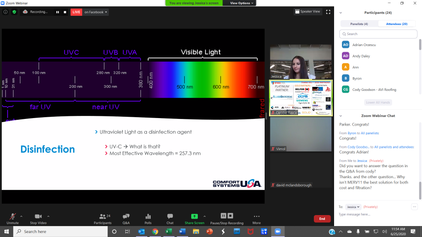The height and width of the screenshot is (237, 422).
Task: Enter full screen mode
Action: pyautogui.click(x=328, y=12)
